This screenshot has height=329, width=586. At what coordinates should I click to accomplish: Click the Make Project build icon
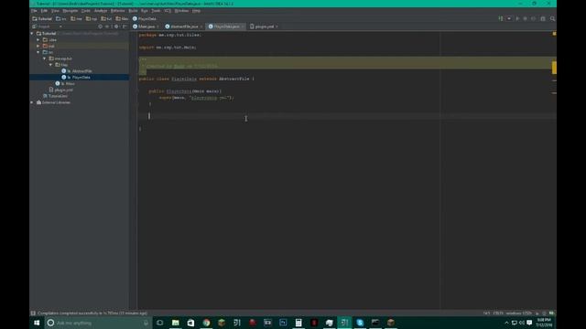tap(501, 18)
